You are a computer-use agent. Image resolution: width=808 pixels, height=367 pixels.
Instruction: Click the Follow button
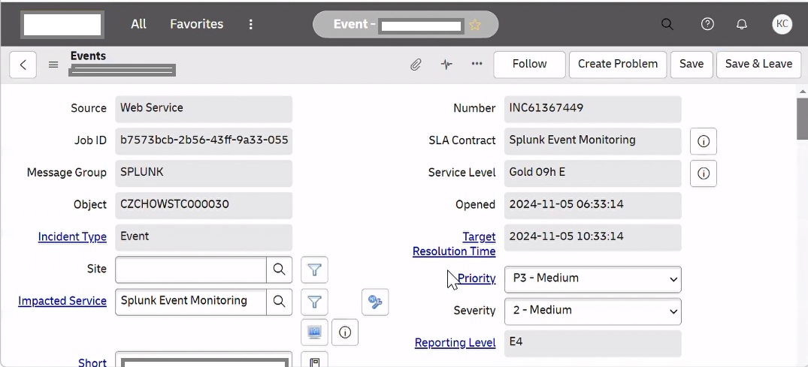[529, 65]
